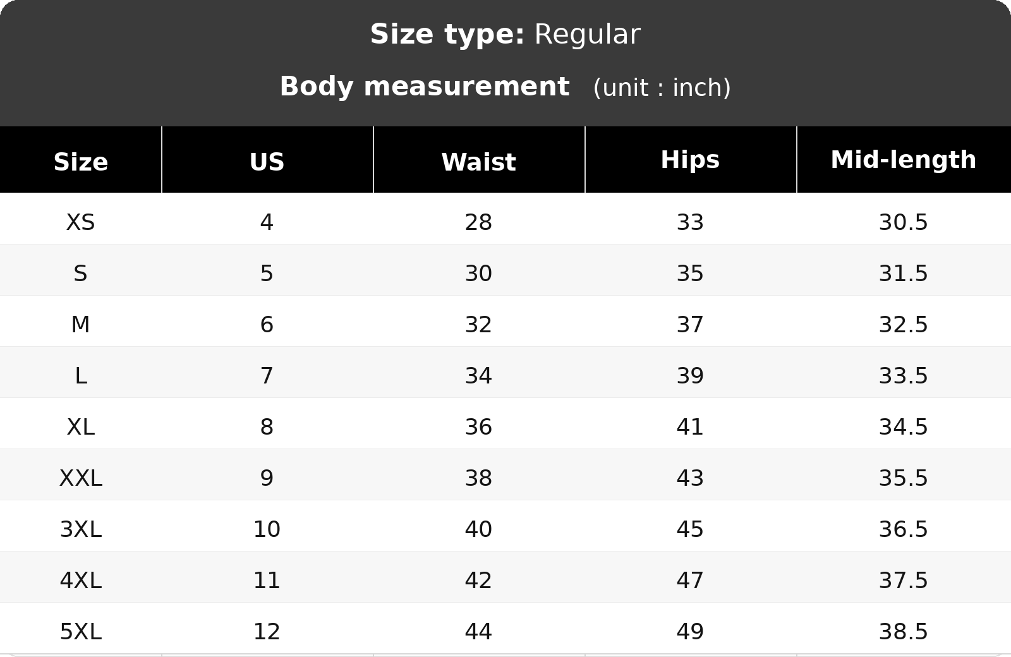
Task: Select the 5XL size row label
Action: click(x=80, y=632)
